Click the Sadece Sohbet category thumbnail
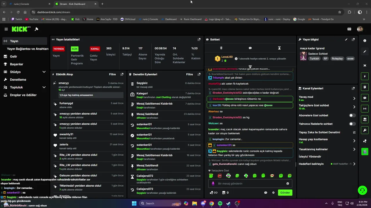This screenshot has height=208, width=371. pos(303,56)
